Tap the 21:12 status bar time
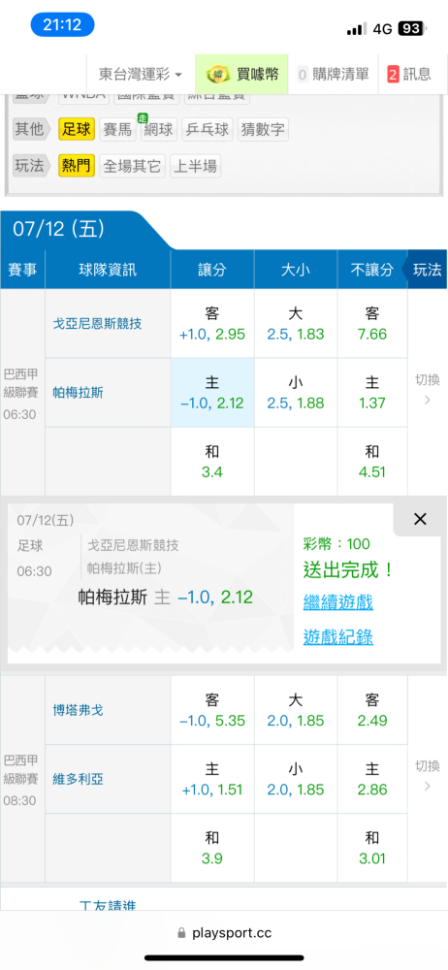448x970 pixels. tap(62, 25)
